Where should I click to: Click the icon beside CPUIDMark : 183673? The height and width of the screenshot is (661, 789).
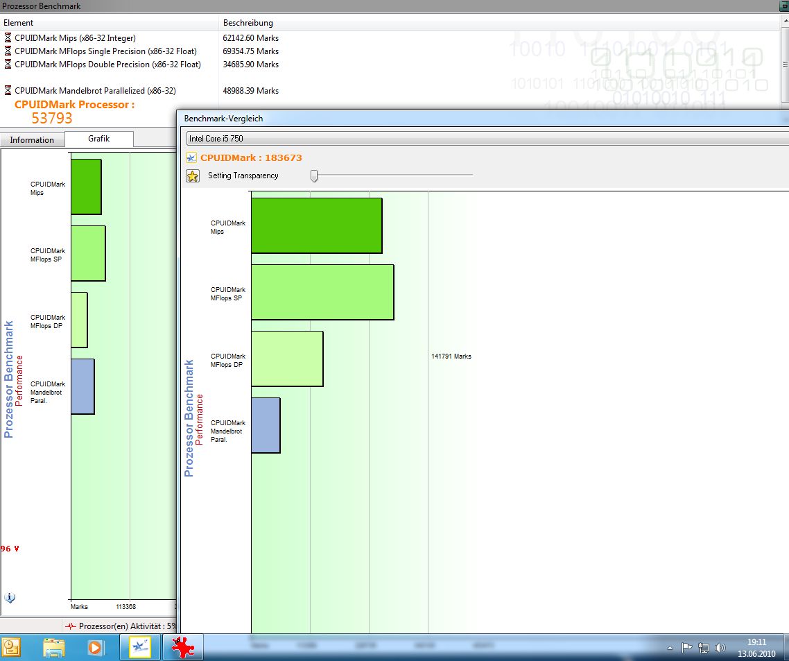pos(191,157)
